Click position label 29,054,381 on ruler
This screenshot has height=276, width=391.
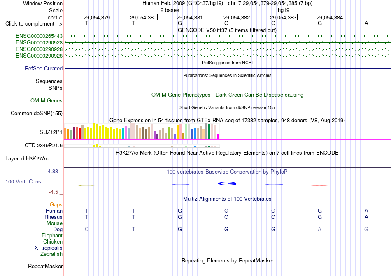190,17
